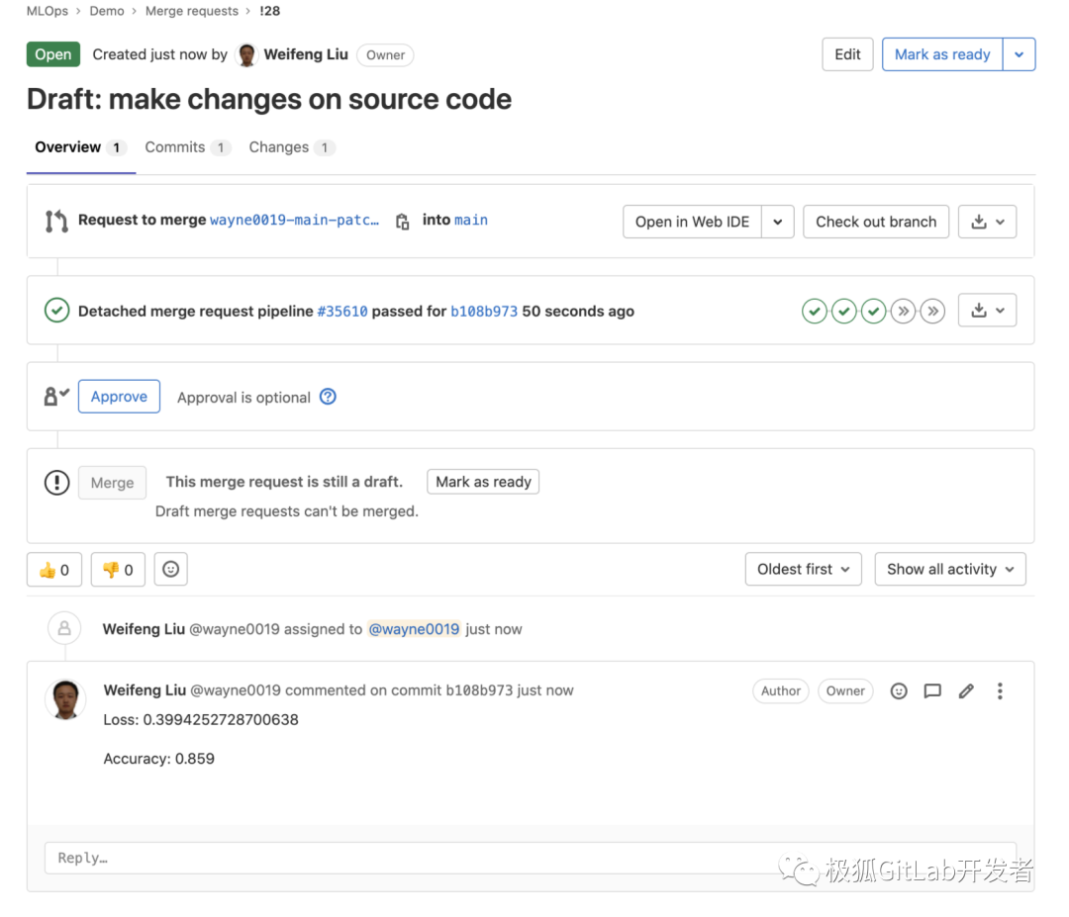Open more actions on the comment via ellipsis

tap(1000, 690)
